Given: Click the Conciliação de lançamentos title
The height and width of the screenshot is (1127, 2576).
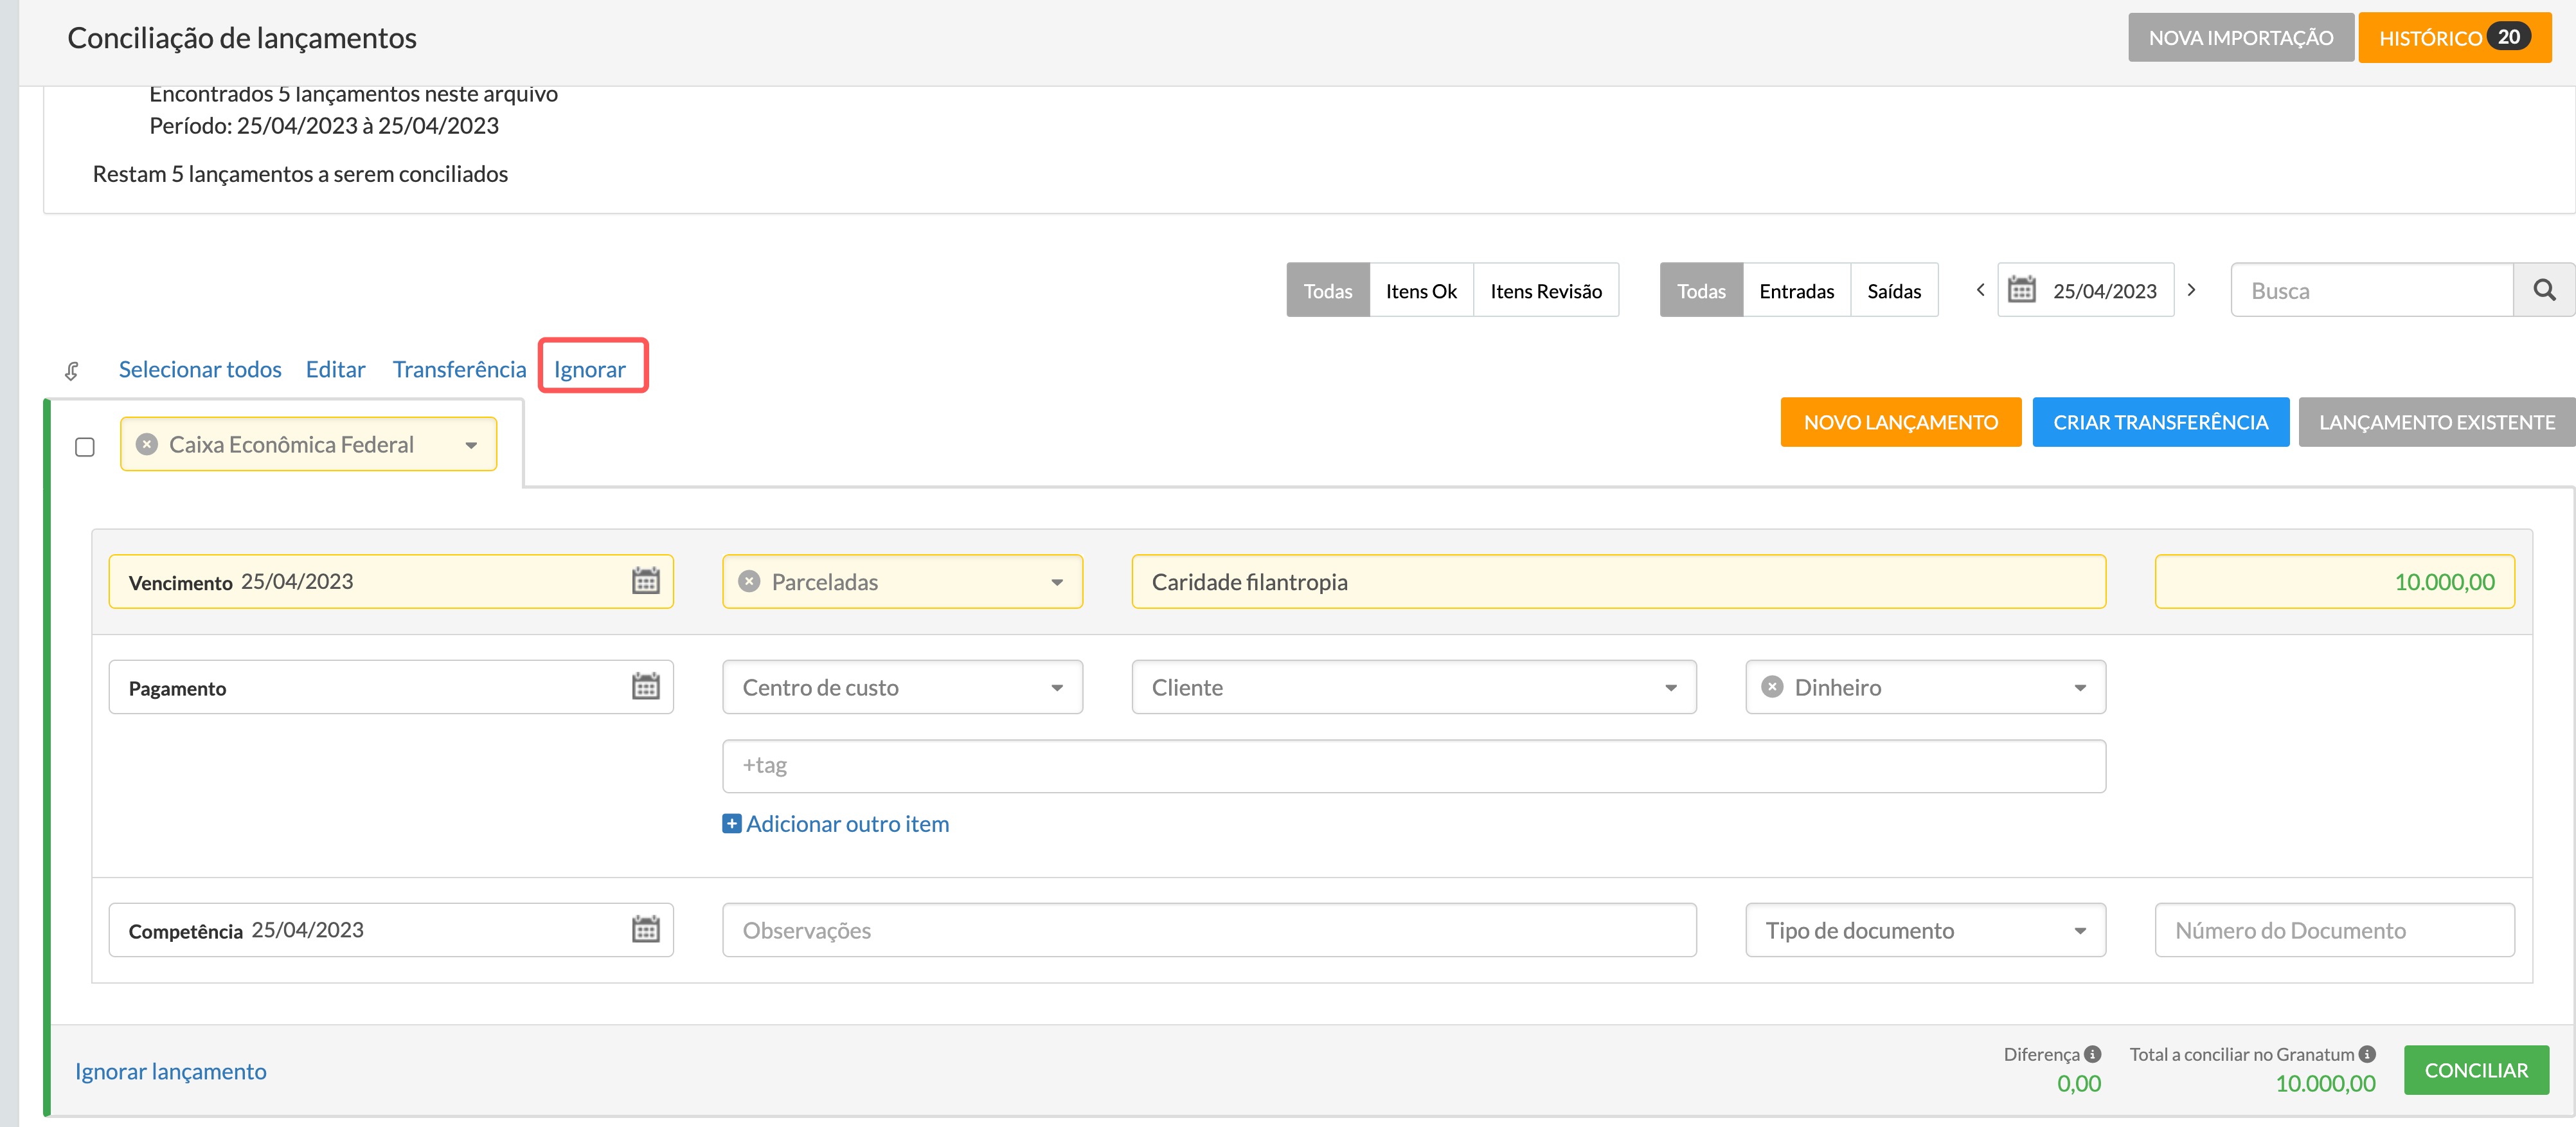Looking at the screenshot, I should (x=242, y=38).
